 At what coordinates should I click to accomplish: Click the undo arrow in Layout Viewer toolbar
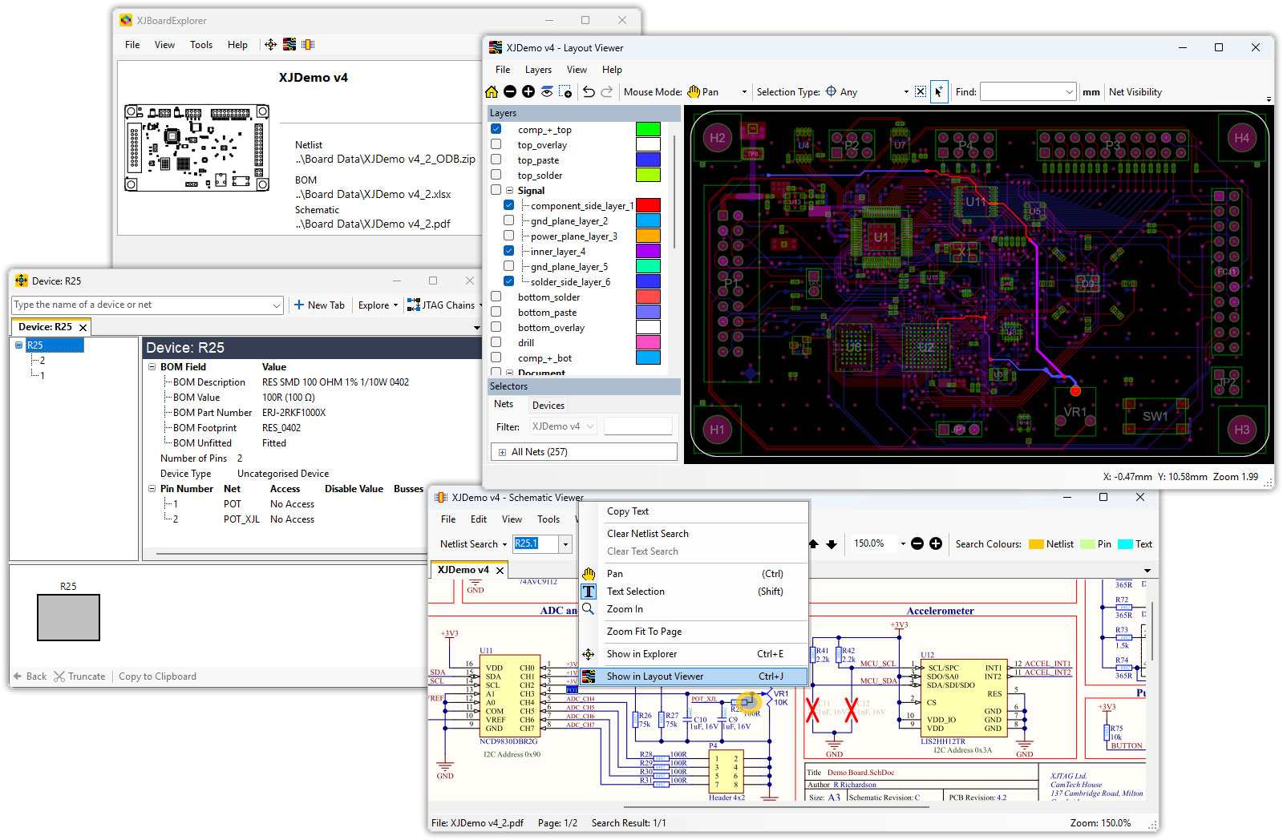589,92
